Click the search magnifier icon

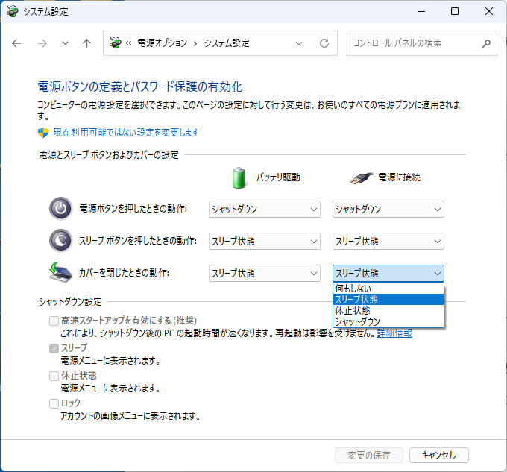coord(486,43)
